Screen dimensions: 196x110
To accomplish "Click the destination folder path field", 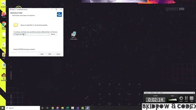I will click(x=31, y=34).
